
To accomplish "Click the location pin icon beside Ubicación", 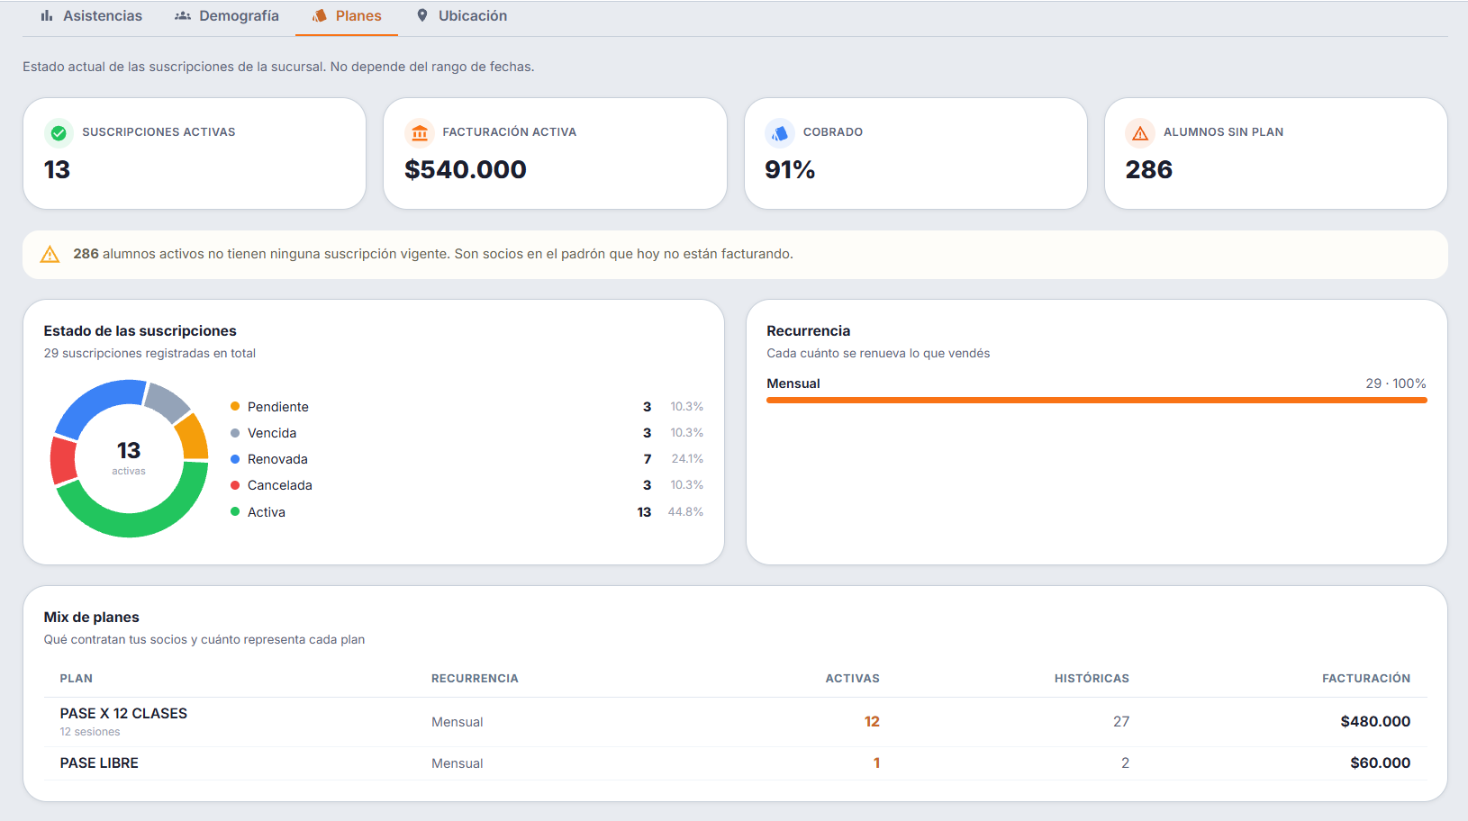I will click(422, 16).
